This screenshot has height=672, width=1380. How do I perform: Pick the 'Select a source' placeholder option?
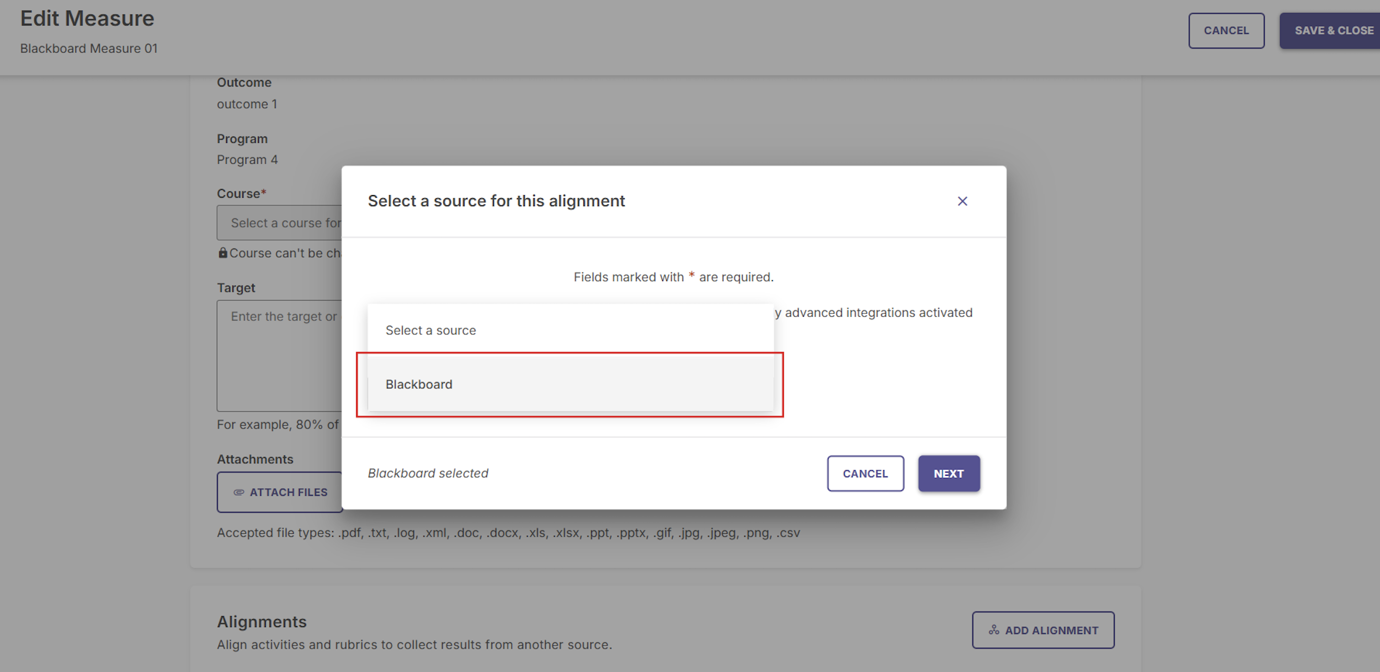[570, 330]
